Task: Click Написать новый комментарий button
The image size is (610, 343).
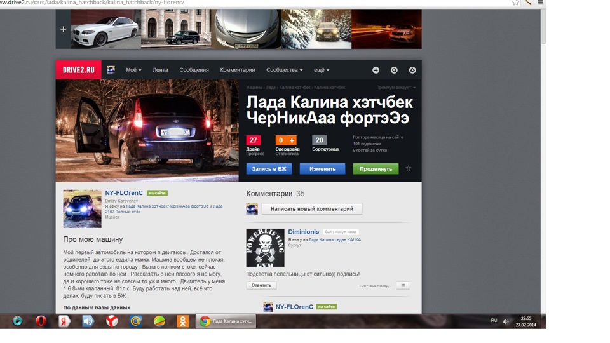Action: point(312,209)
